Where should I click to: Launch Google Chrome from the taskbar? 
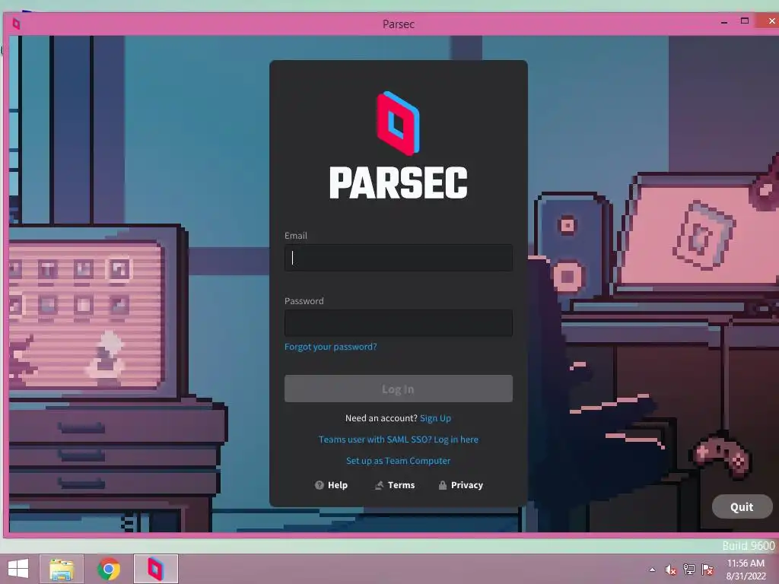109,569
